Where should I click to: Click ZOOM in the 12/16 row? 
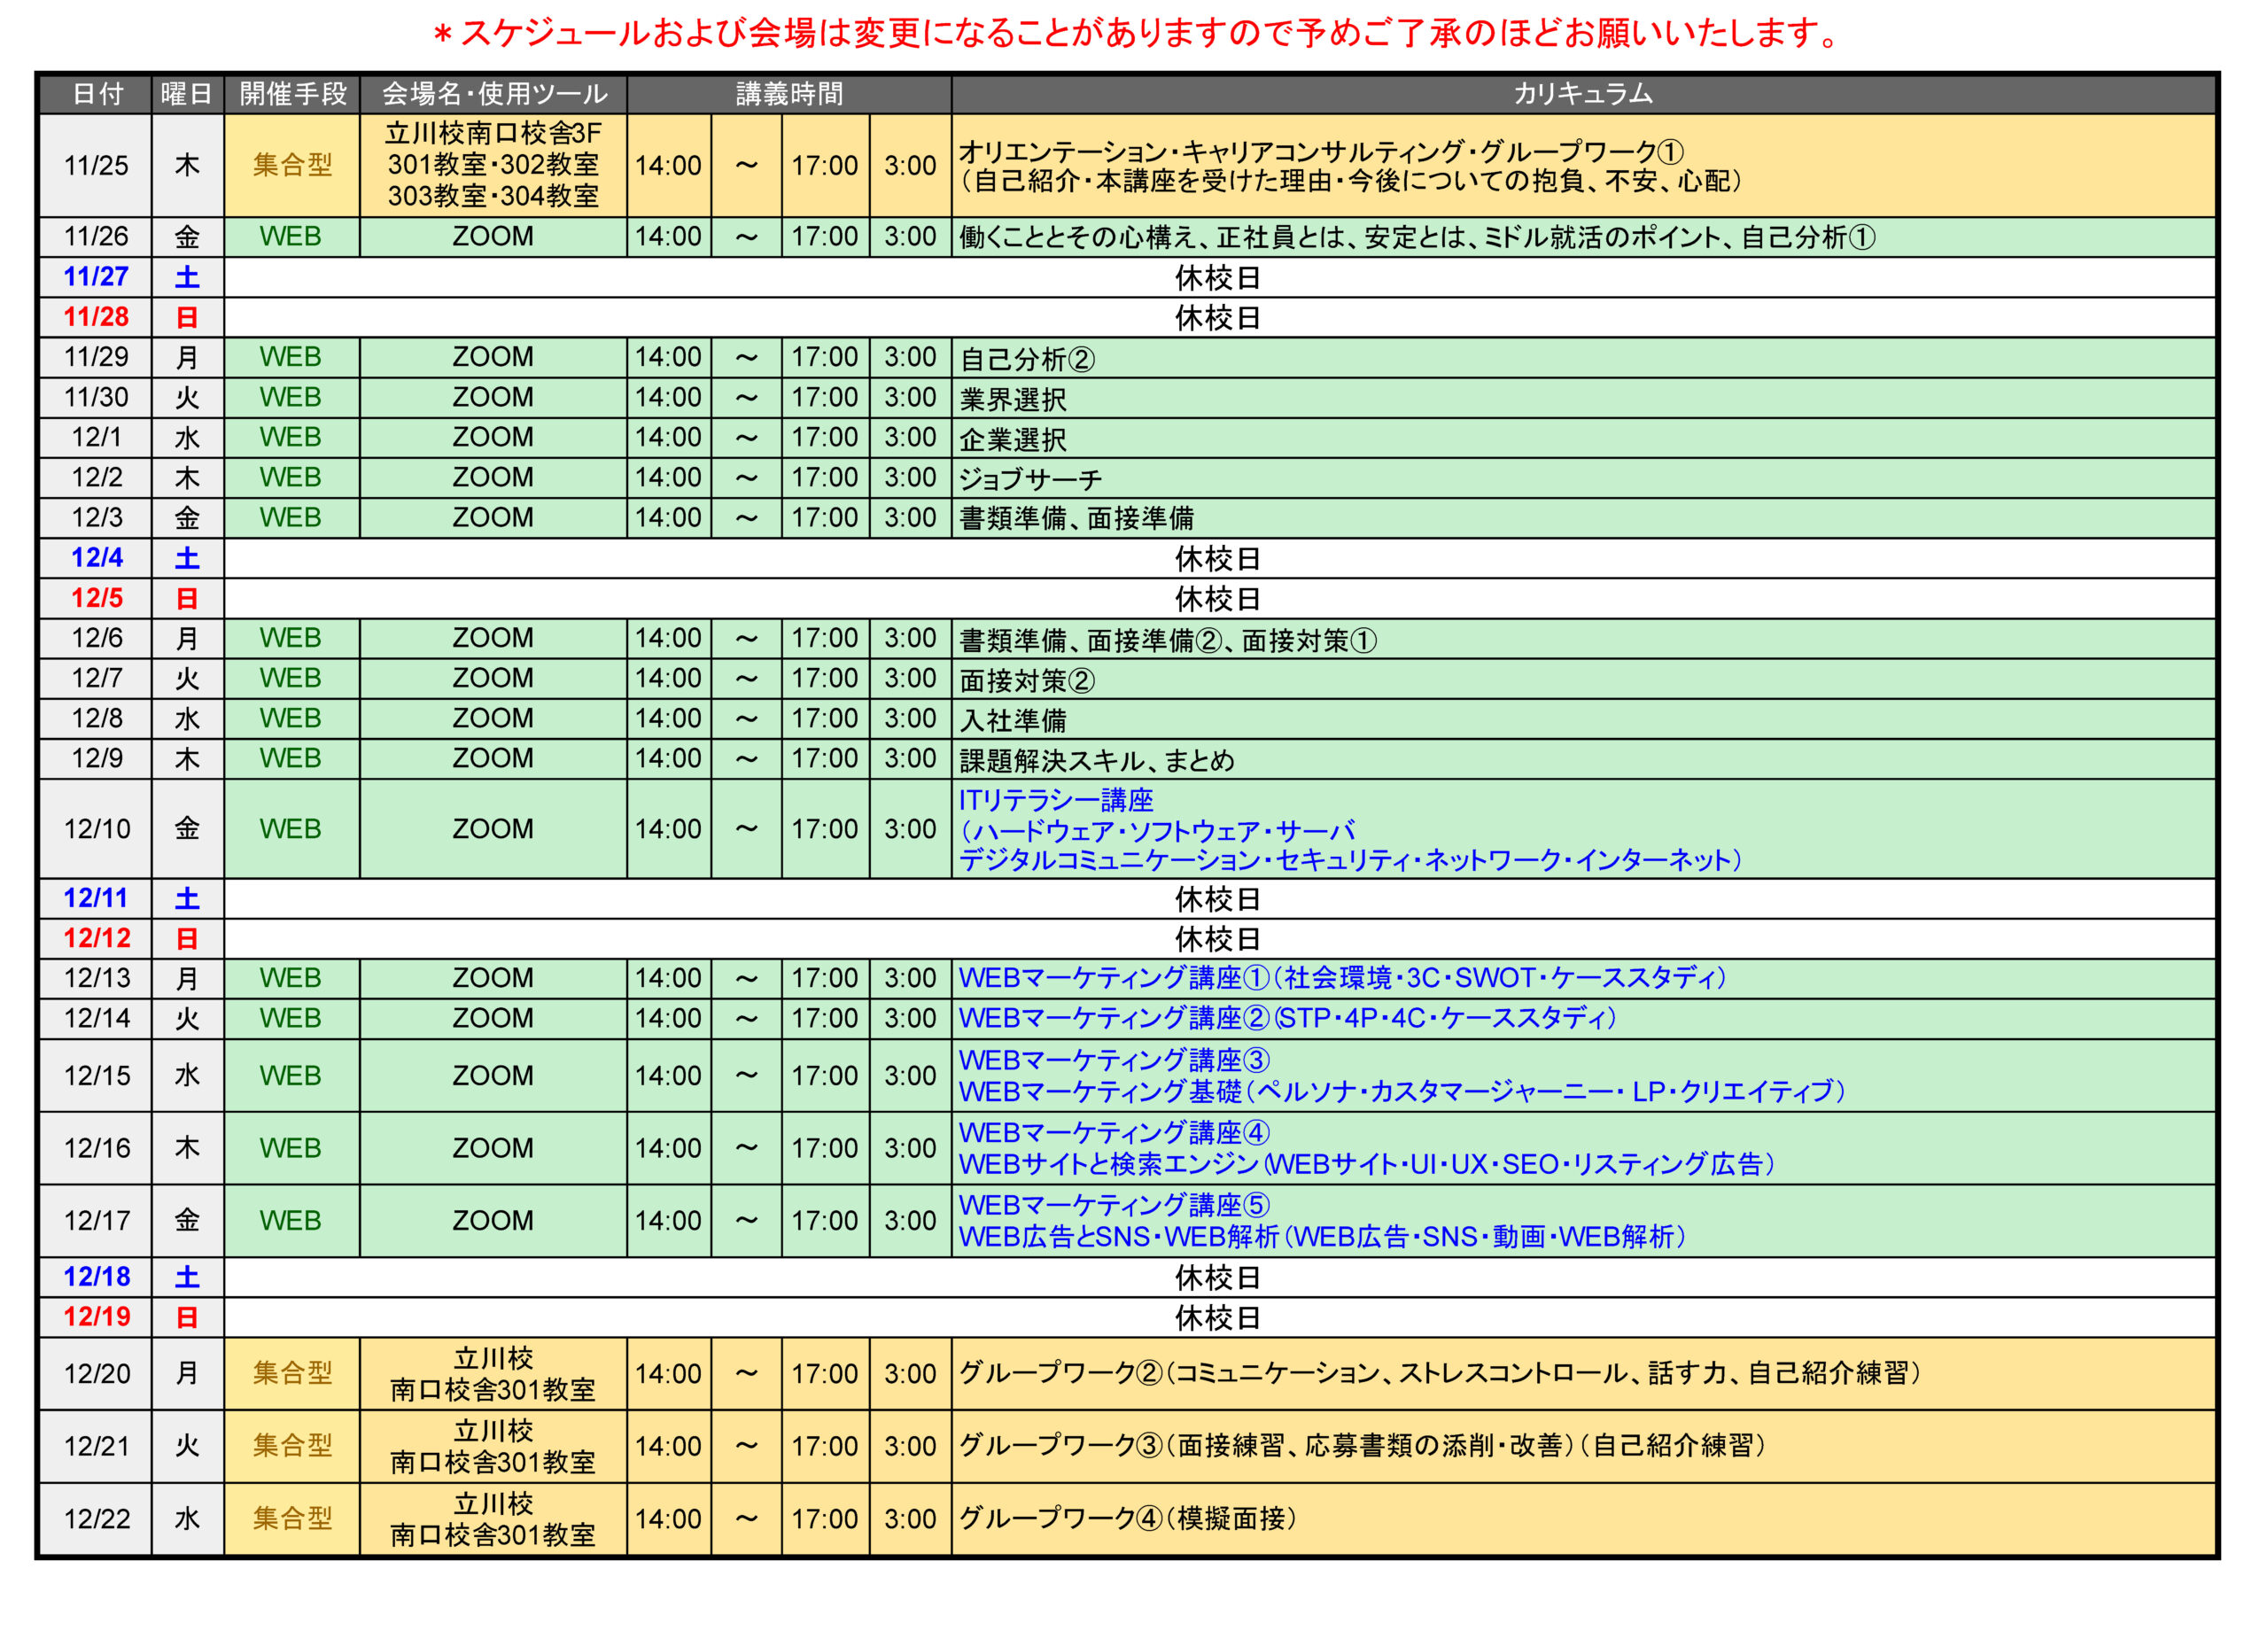coord(493,1148)
